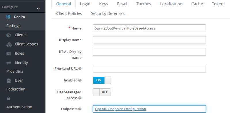230x113 pixels.
Task: Click the Realm Settings sliders icon
Action: click(x=8, y=17)
